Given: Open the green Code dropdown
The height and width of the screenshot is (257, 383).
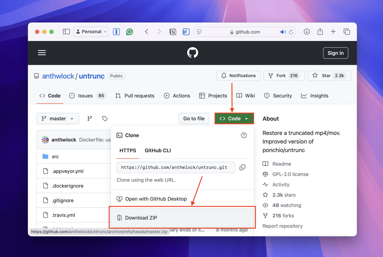Looking at the screenshot, I should tap(234, 118).
